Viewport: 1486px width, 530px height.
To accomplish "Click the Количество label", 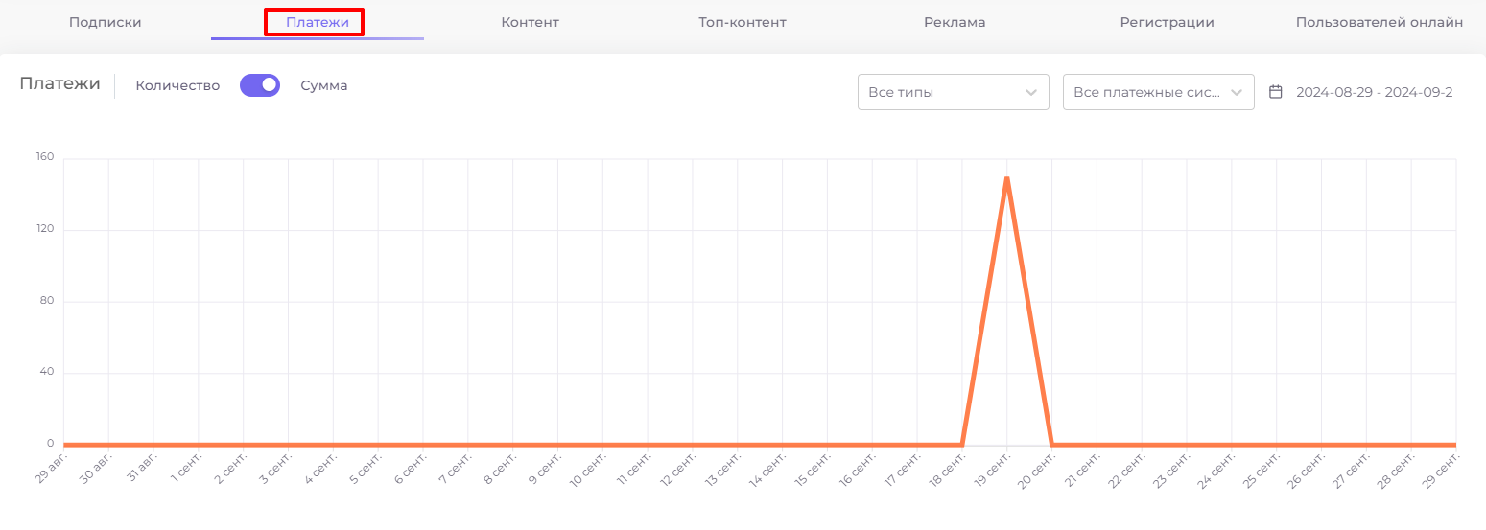I will click(x=177, y=85).
